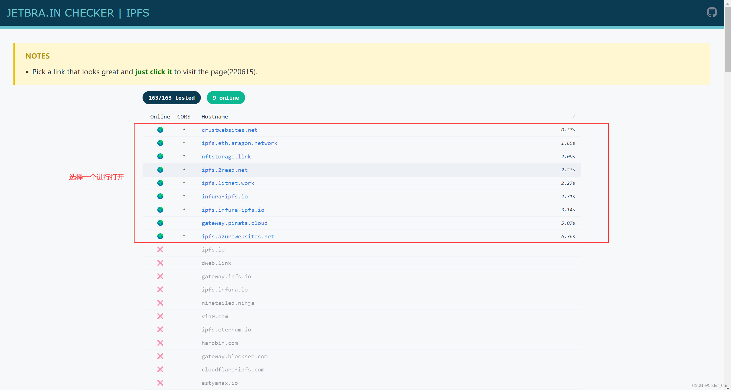Open ipfs.2read.net gateway link
Image resolution: width=731 pixels, height=390 pixels.
tap(225, 170)
